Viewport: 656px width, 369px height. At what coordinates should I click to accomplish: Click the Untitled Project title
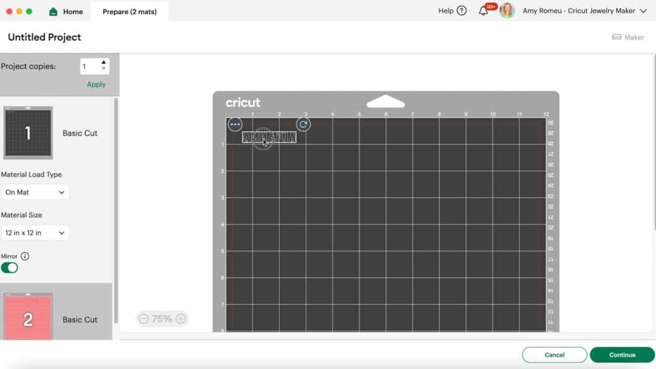[44, 37]
